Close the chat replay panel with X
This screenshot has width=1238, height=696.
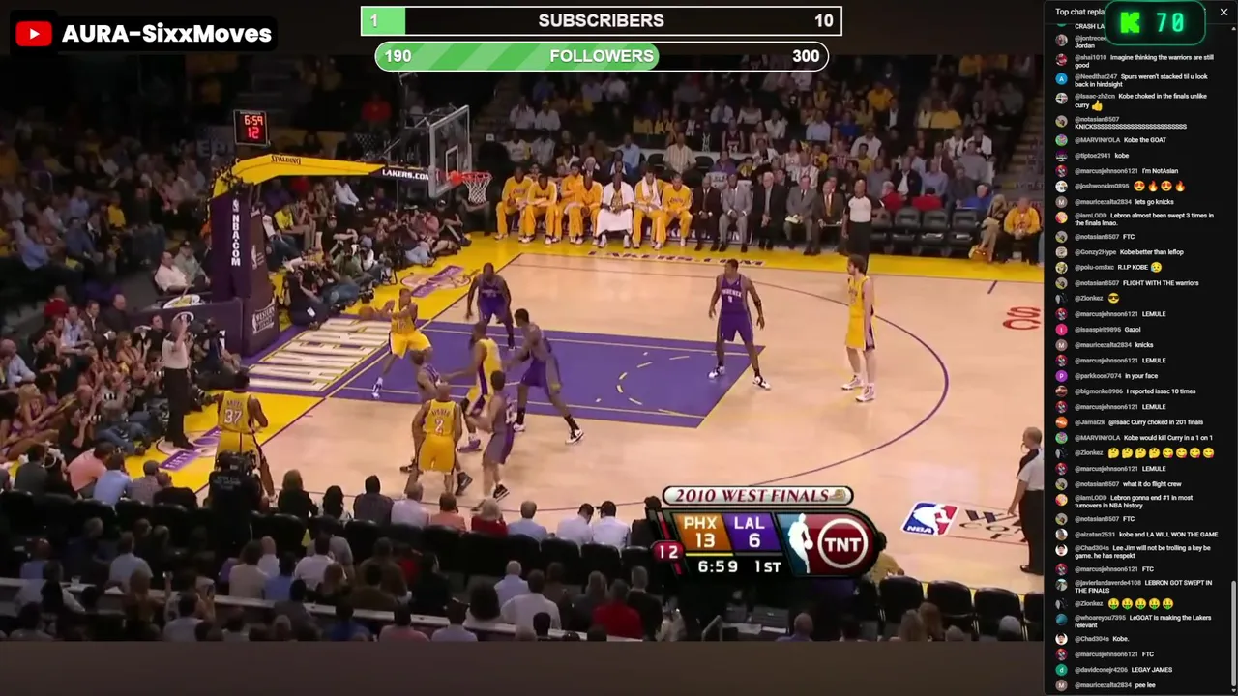pos(1223,13)
